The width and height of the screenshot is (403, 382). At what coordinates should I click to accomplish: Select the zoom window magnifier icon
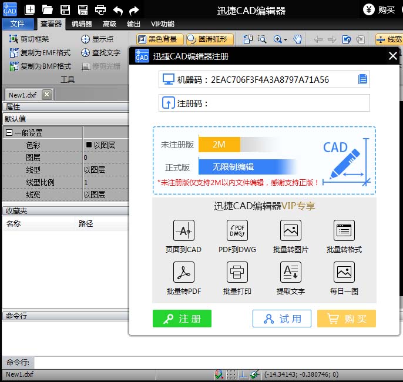[262, 39]
